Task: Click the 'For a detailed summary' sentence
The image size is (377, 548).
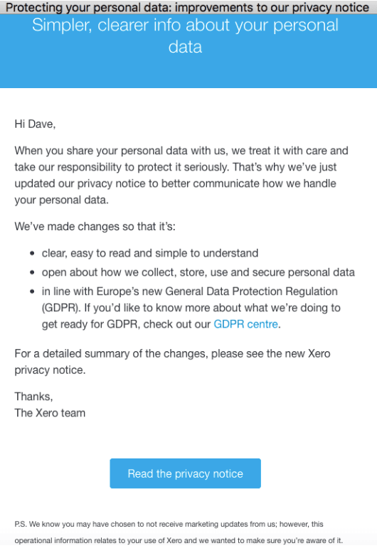Action: [x=172, y=362]
